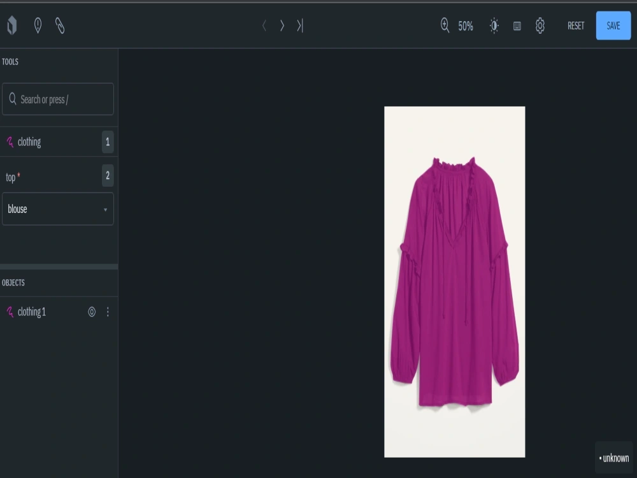Go to next asset arrow
The width and height of the screenshot is (637, 478).
click(x=282, y=25)
